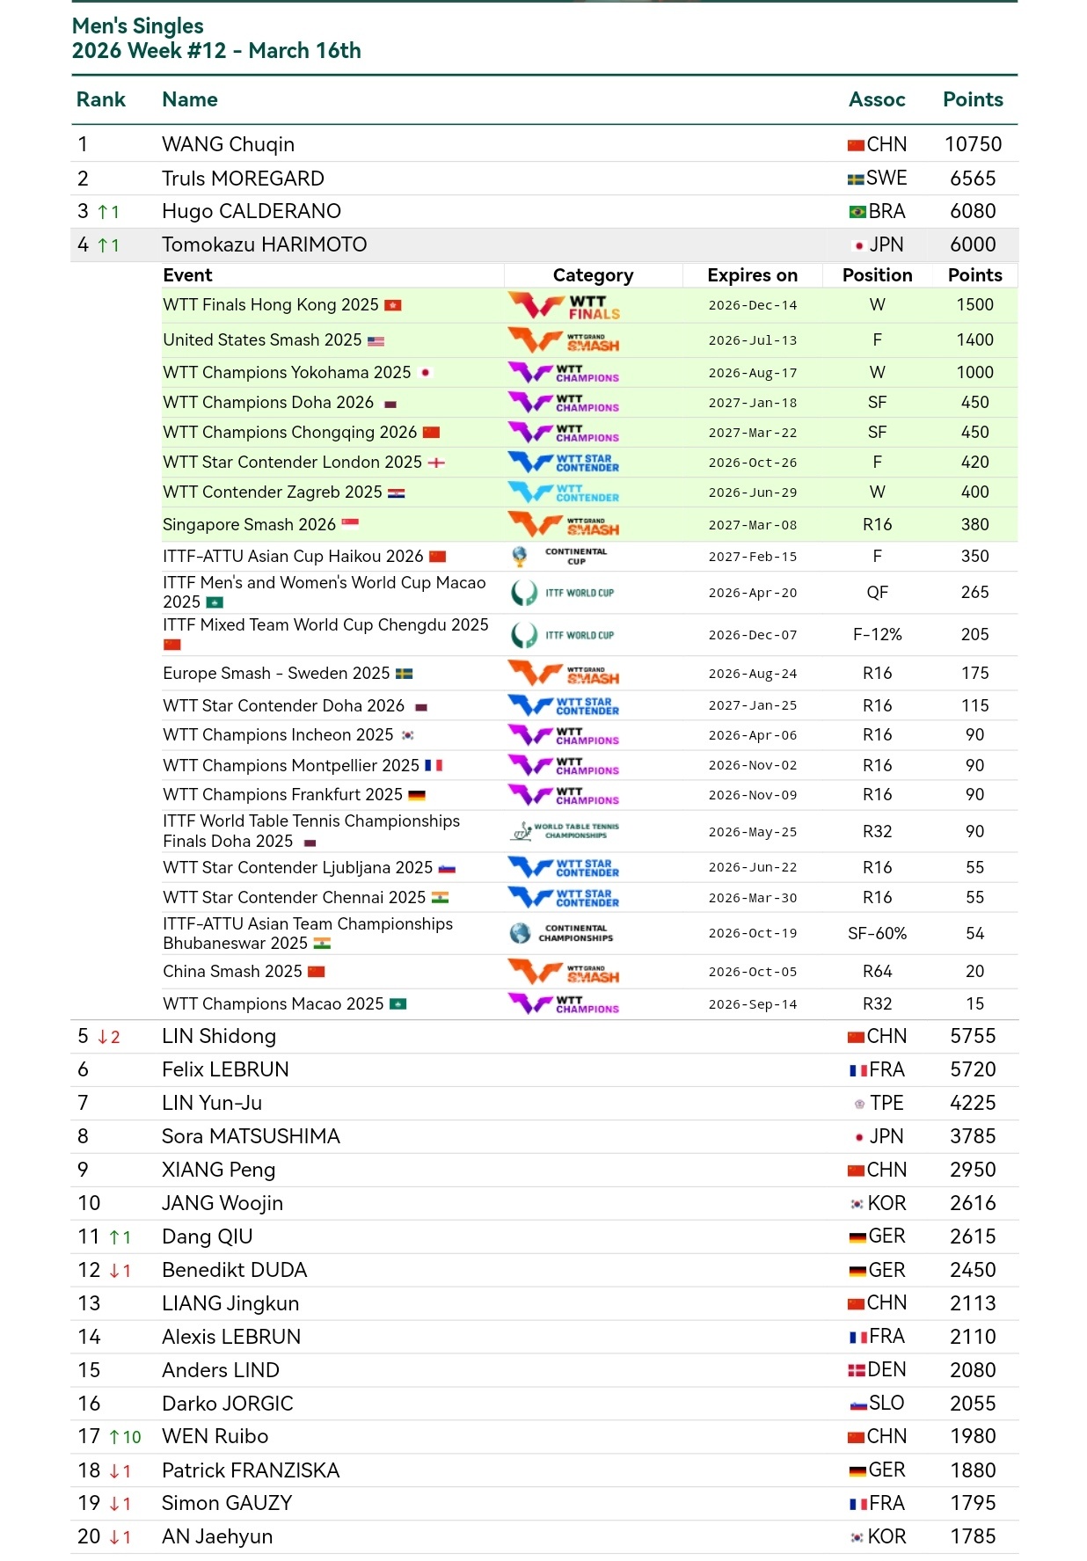Click Smash logo in China Smash 2025 row
The image size is (1087, 1561).
pyautogui.click(x=564, y=972)
